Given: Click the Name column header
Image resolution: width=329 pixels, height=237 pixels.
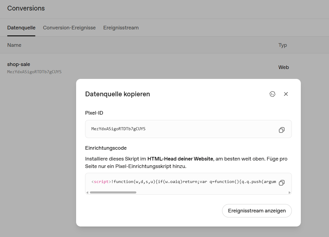Looking at the screenshot, I should [x=14, y=45].
